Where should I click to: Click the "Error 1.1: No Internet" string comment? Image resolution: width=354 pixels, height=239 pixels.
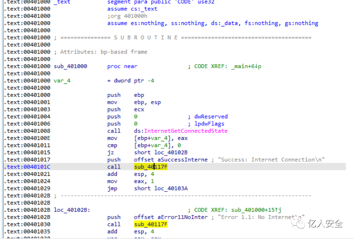click(261, 217)
